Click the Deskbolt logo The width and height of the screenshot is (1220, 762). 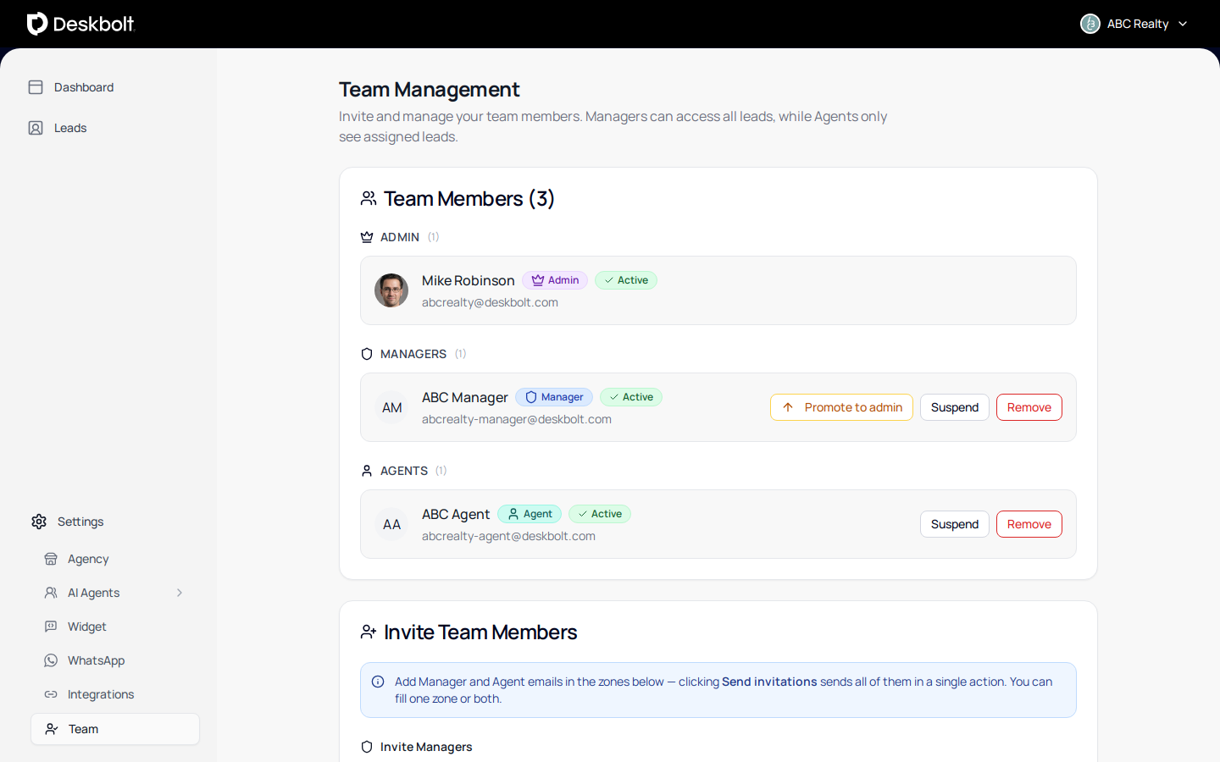(80, 24)
